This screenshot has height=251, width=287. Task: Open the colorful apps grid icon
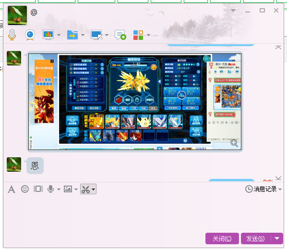[138, 35]
